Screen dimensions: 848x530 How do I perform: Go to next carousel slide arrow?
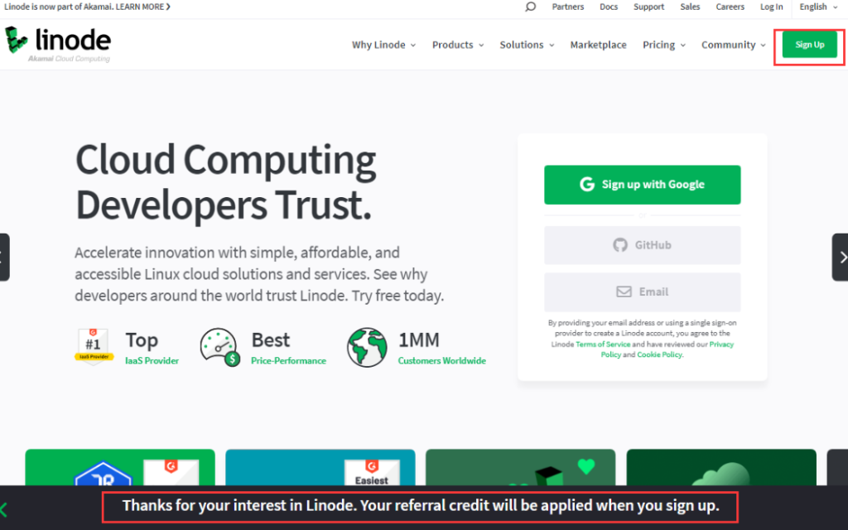(x=840, y=257)
